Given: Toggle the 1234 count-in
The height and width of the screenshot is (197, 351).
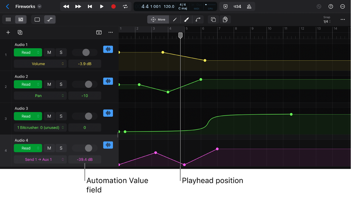Looking at the screenshot, I should click(x=237, y=6).
